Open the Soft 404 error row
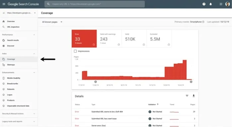The image size is (232, 127). pyautogui.click(x=135, y=112)
